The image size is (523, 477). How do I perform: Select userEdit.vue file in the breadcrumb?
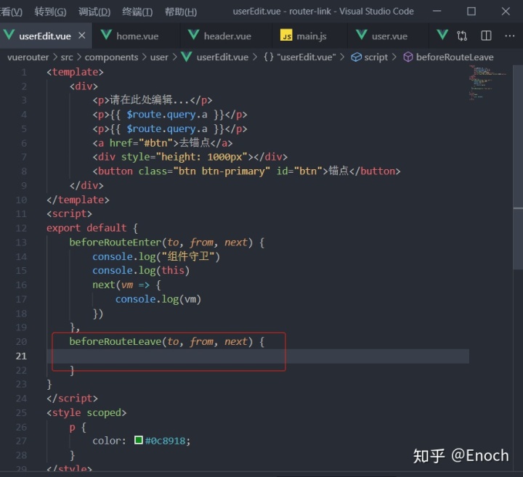pos(222,57)
